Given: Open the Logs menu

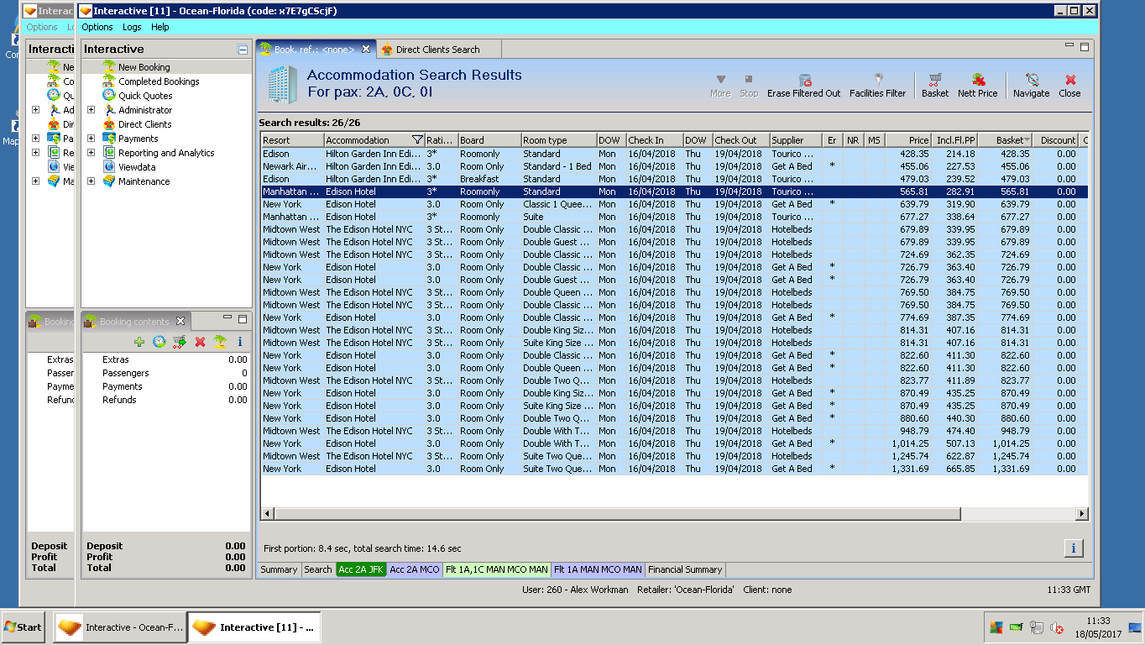Looking at the screenshot, I should [132, 27].
